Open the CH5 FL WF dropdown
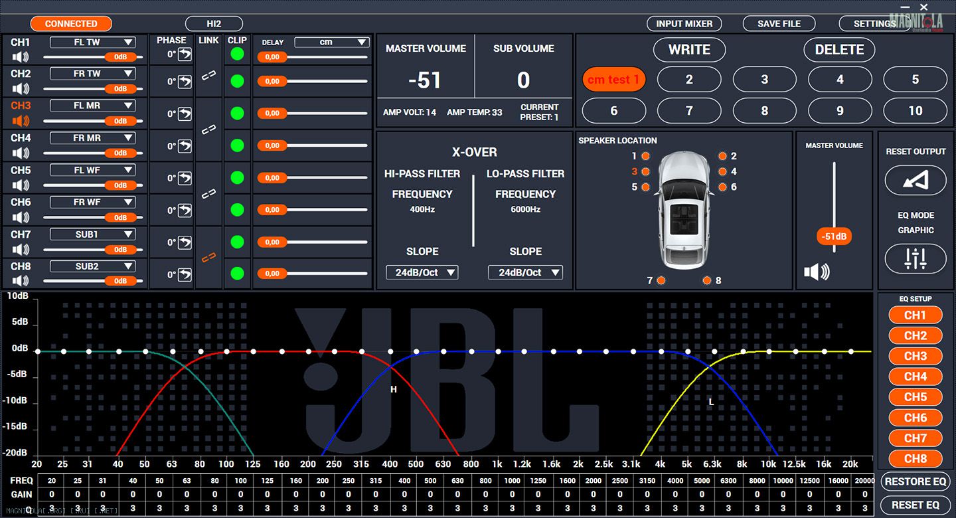The width and height of the screenshot is (956, 518). (93, 170)
